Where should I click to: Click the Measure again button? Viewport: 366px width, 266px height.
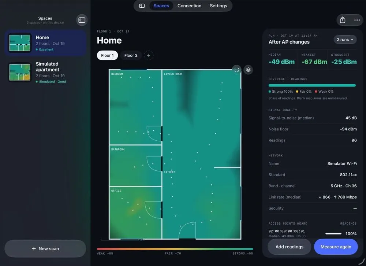(x=336, y=247)
